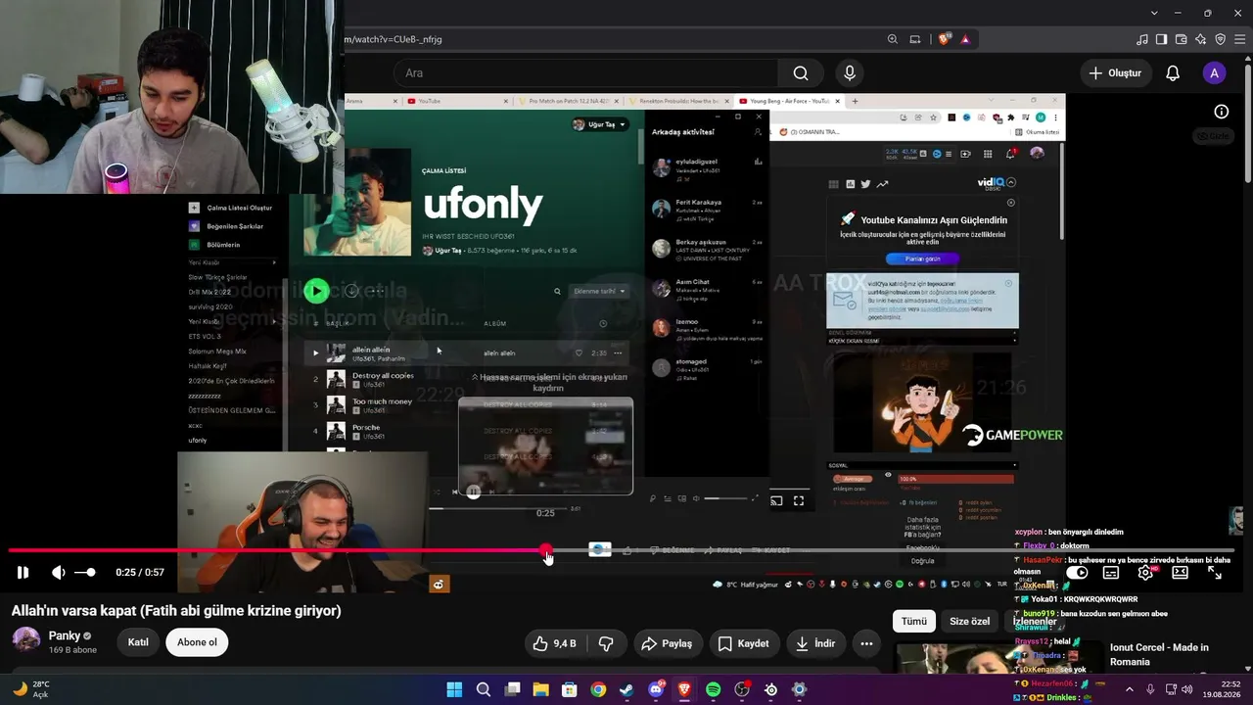Open YouTube player settings gear
Image resolution: width=1253 pixels, height=705 pixels.
pos(1145,573)
